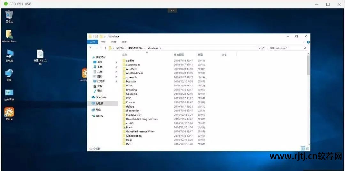The image size is (345, 171).
Task: Open 视频 in the navigation pane
Action: [98, 86]
